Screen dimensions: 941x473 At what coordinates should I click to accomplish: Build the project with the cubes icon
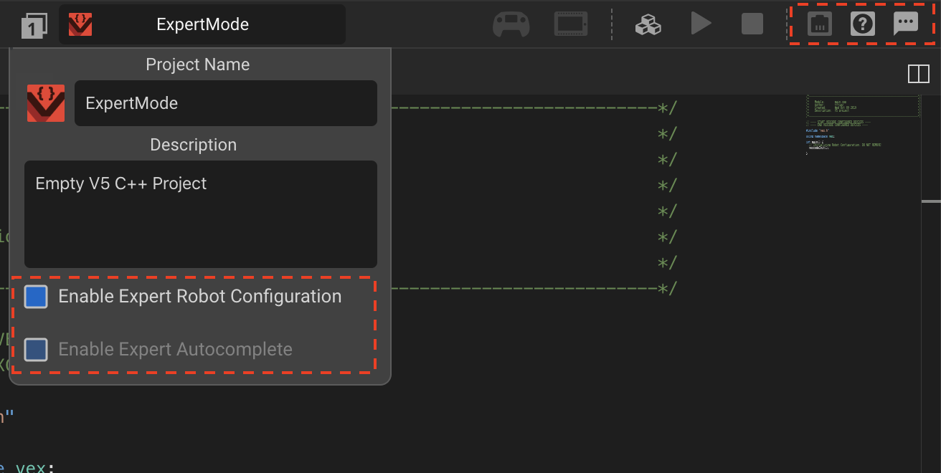point(648,24)
